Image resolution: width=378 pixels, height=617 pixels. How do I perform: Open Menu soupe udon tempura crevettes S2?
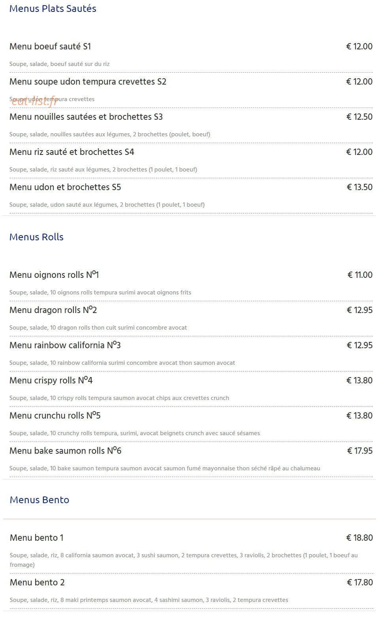pos(88,82)
